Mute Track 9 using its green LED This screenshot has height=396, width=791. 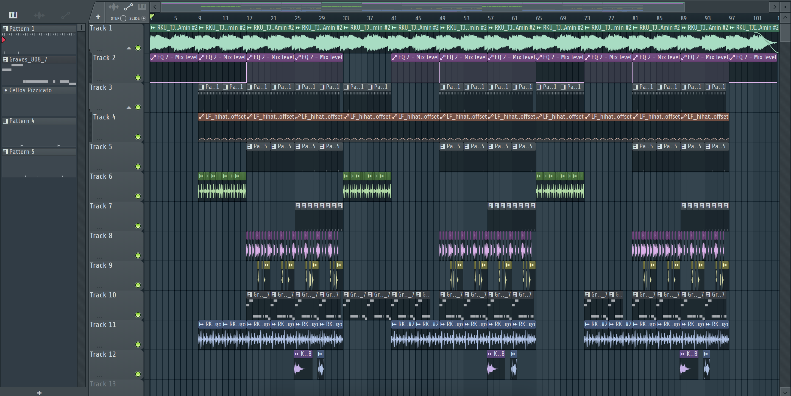tap(138, 285)
